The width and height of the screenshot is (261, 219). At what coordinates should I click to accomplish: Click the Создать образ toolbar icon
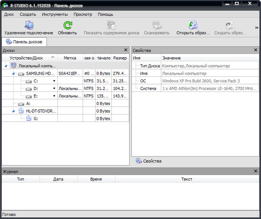tap(230, 26)
